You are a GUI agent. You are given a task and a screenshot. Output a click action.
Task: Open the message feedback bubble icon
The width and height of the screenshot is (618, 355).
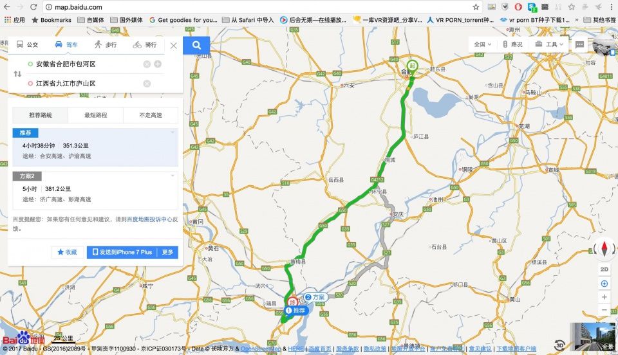coord(579,44)
